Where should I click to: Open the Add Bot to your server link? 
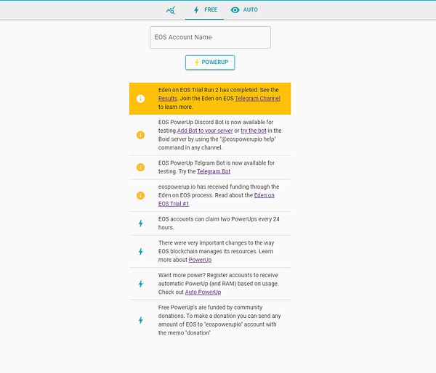205,131
